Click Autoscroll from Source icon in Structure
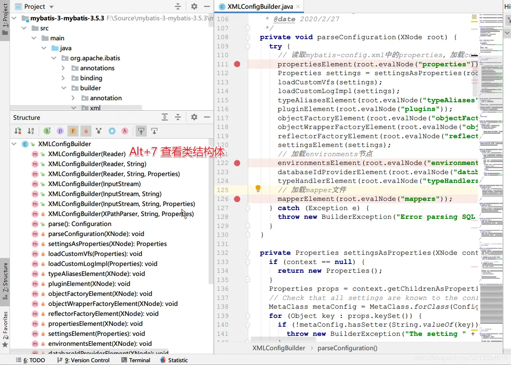 (x=154, y=131)
